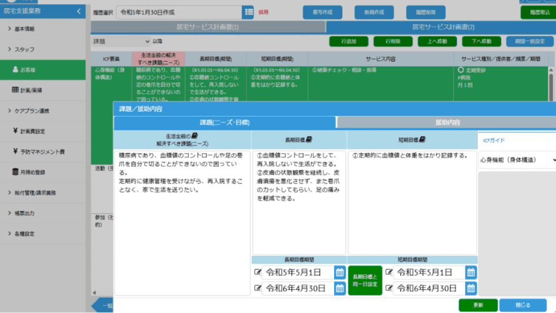Click 長期目標と同一日設定 button

click(365, 280)
